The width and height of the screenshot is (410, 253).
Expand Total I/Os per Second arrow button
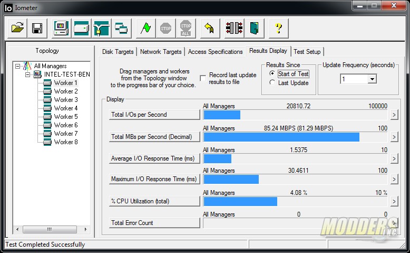[x=394, y=115]
